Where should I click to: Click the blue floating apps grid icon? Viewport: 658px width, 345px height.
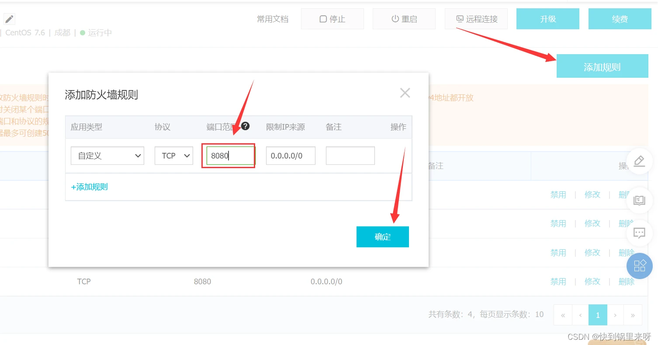640,266
